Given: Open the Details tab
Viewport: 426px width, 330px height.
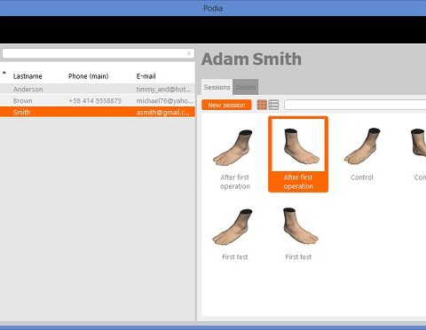Looking at the screenshot, I should pyautogui.click(x=246, y=87).
